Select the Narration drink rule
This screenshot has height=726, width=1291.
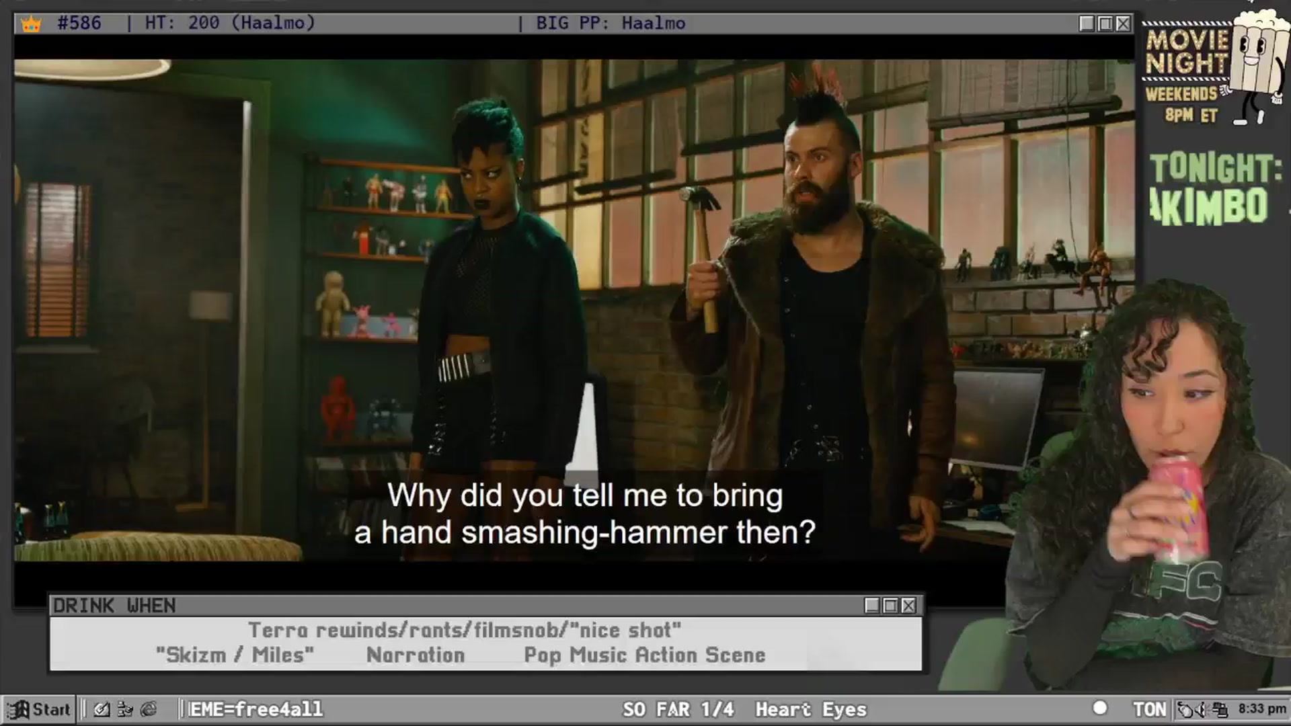pos(416,655)
